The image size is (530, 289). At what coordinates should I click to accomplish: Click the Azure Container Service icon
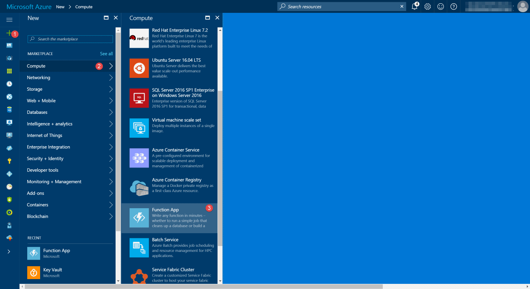(x=139, y=158)
